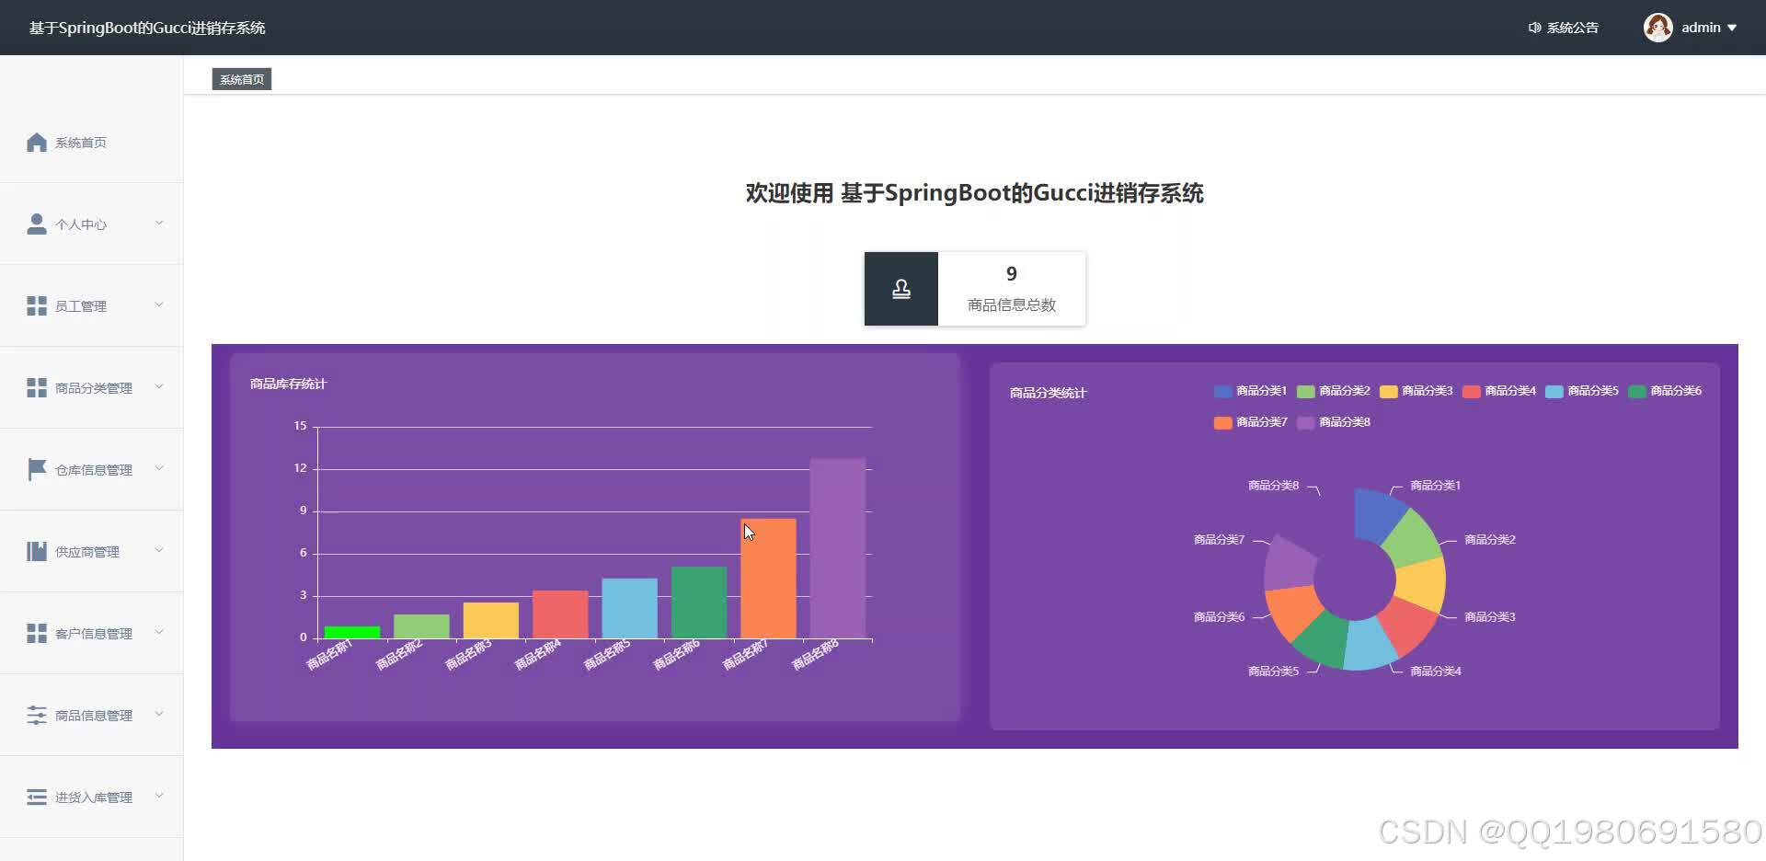Click the bright green 商品名称1 bar

[352, 632]
